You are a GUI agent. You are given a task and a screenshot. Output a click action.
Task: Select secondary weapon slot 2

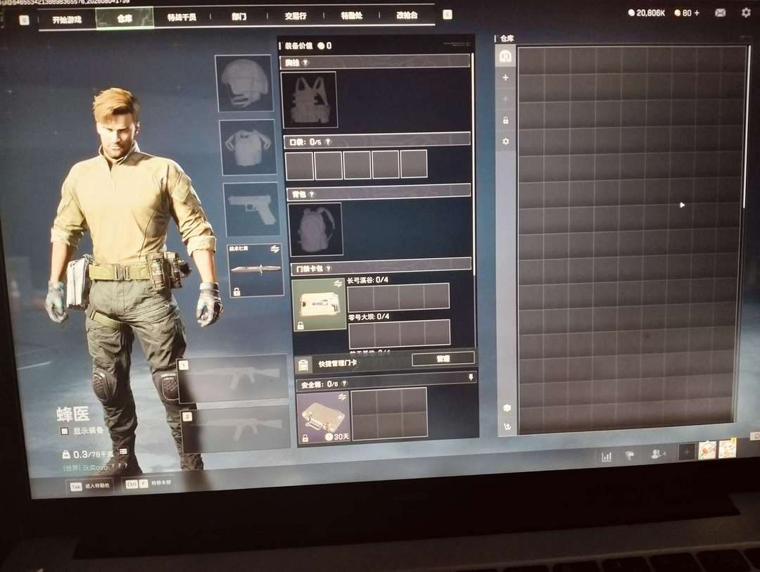(236, 428)
